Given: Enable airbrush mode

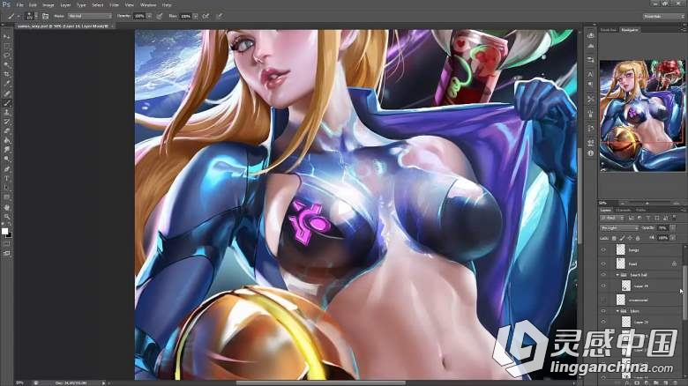Looking at the screenshot, I should click(206, 16).
